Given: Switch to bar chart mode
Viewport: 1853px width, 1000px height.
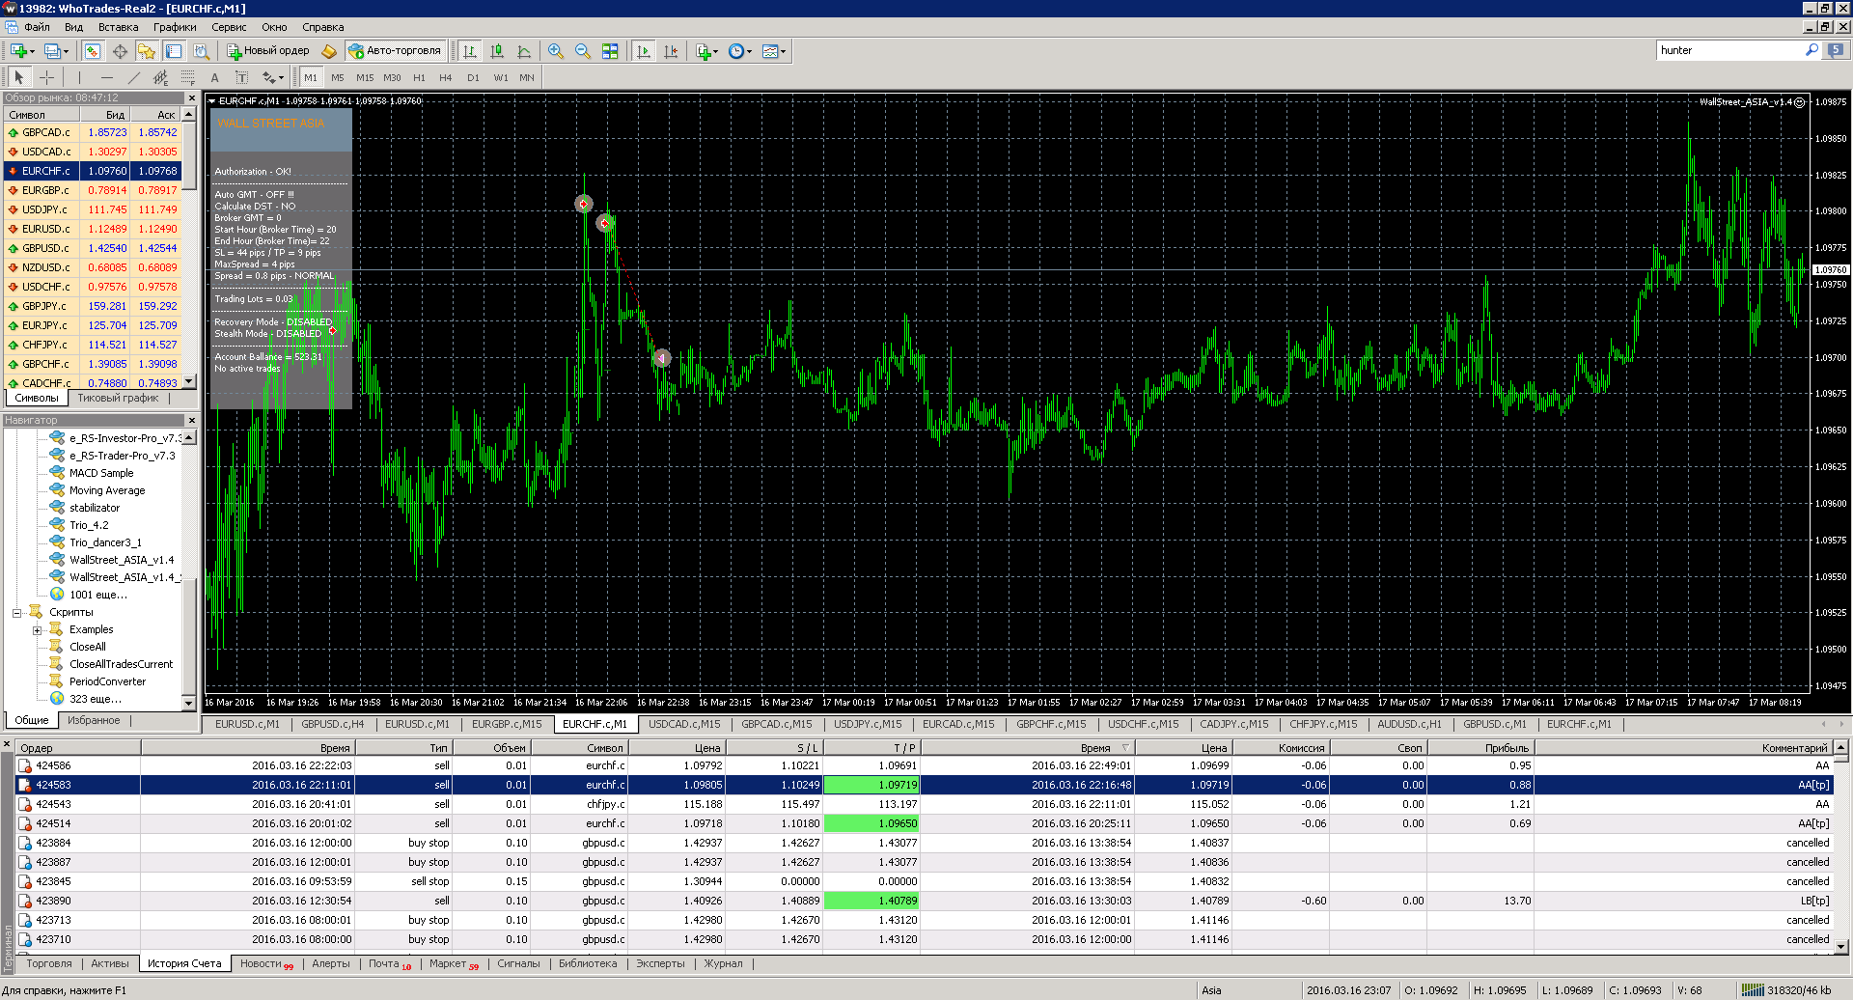Looking at the screenshot, I should pyautogui.click(x=470, y=51).
